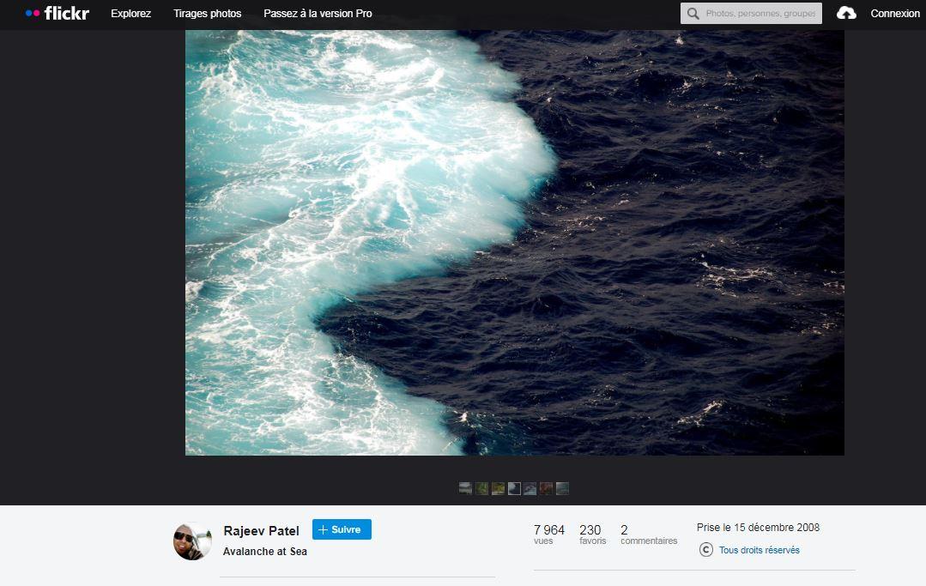Click the 7 964 vues count
The width and height of the screenshot is (926, 586).
tap(548, 534)
